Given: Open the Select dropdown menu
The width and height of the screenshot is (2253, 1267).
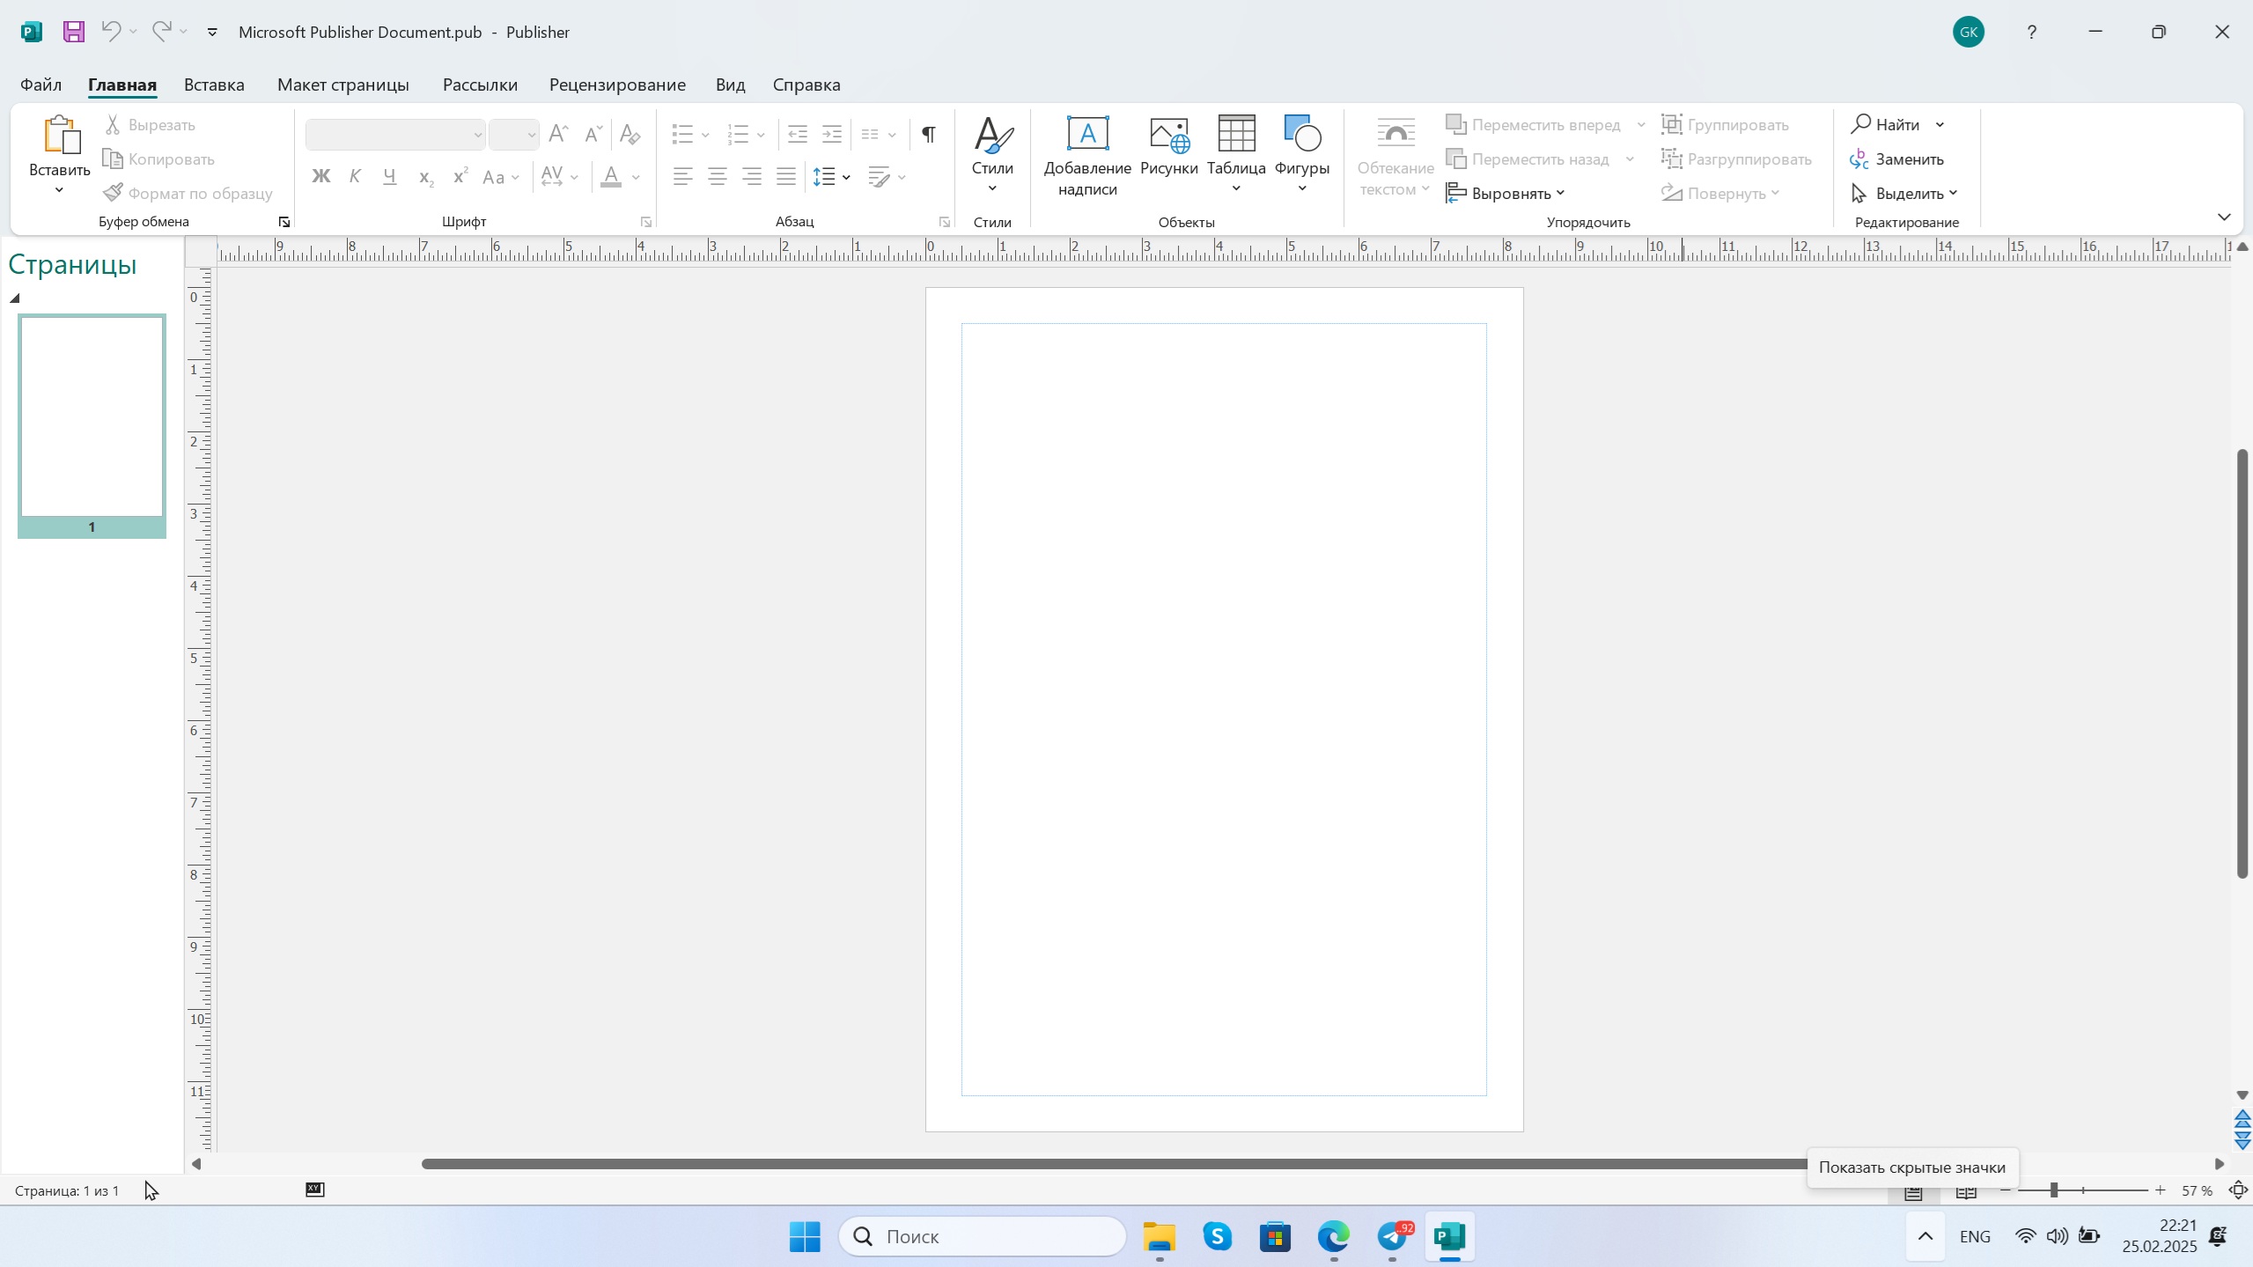Looking at the screenshot, I should click(x=1906, y=194).
